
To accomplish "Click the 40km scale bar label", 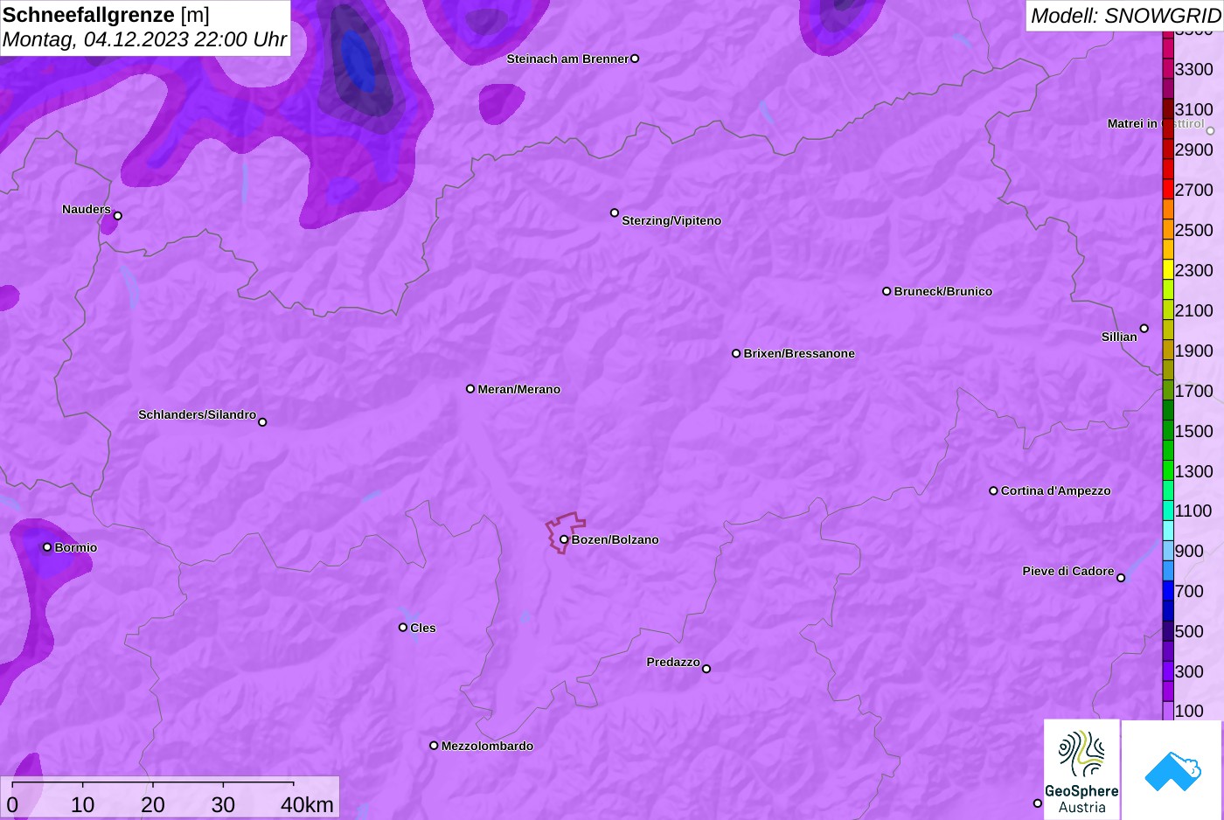I will tap(307, 805).
